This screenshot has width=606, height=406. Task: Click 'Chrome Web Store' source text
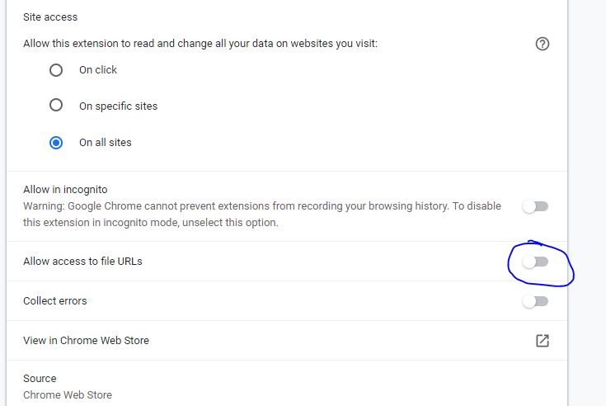point(68,394)
